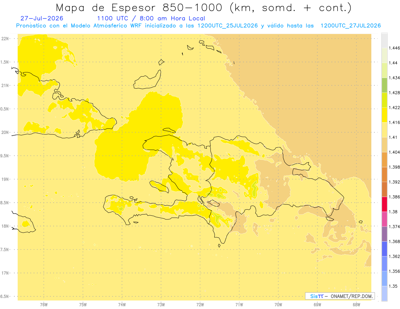This screenshot has width=400, height=309.
Task: Click the valid-until time '1200UTC_27JUL2026'
Action: tap(350, 26)
